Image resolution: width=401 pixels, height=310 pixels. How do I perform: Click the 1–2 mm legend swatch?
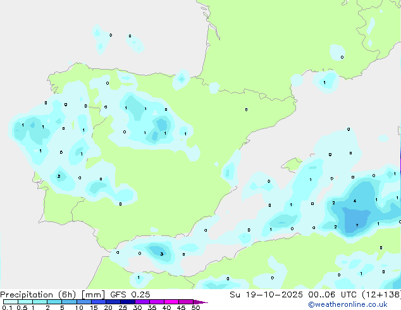click(x=40, y=302)
